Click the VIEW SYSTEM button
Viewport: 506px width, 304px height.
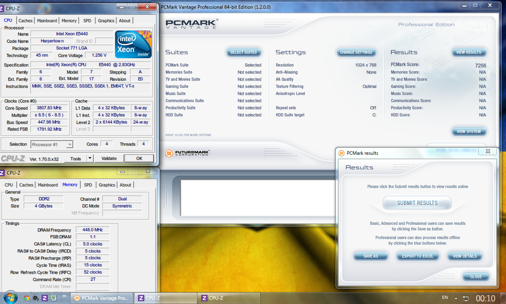click(469, 131)
